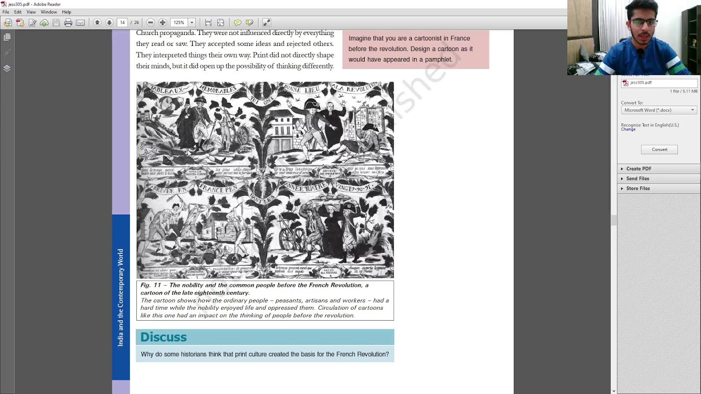Click the Convert button
Image resolution: width=701 pixels, height=394 pixels.
(x=659, y=149)
